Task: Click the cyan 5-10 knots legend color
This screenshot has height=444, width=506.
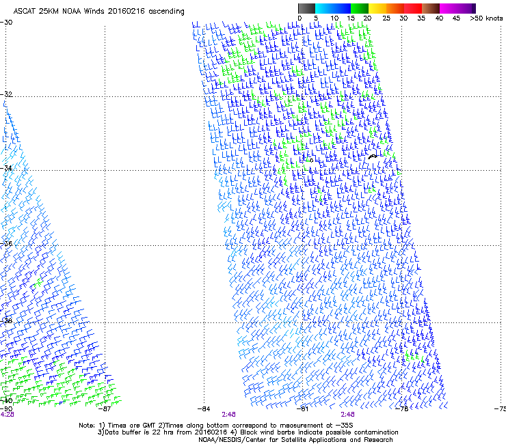Action: coord(324,8)
